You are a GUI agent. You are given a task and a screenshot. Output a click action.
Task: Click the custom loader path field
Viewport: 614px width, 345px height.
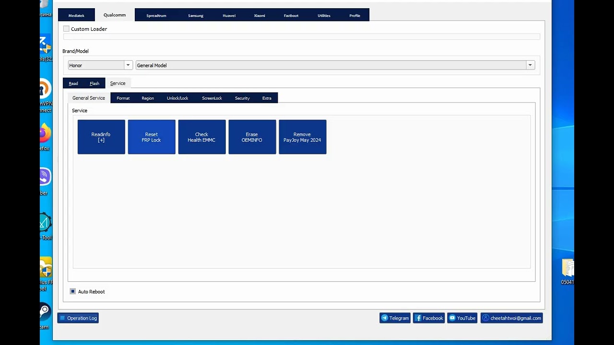(x=302, y=37)
